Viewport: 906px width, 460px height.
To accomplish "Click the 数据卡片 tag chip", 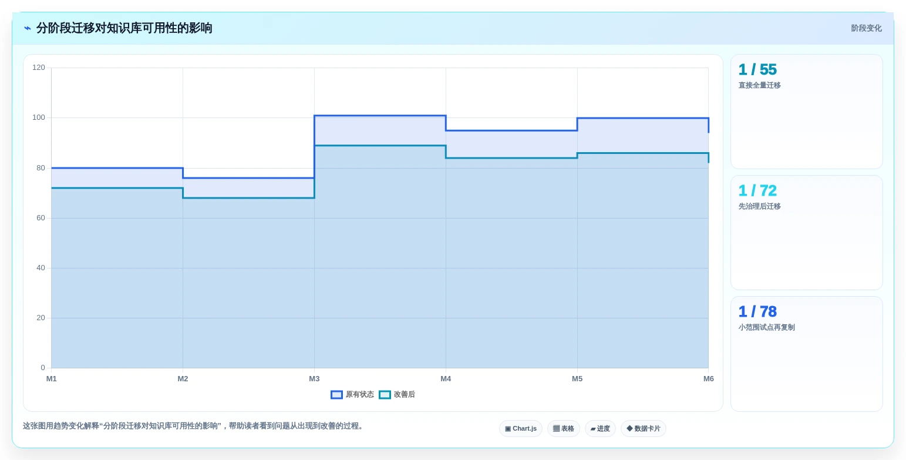I will click(644, 428).
